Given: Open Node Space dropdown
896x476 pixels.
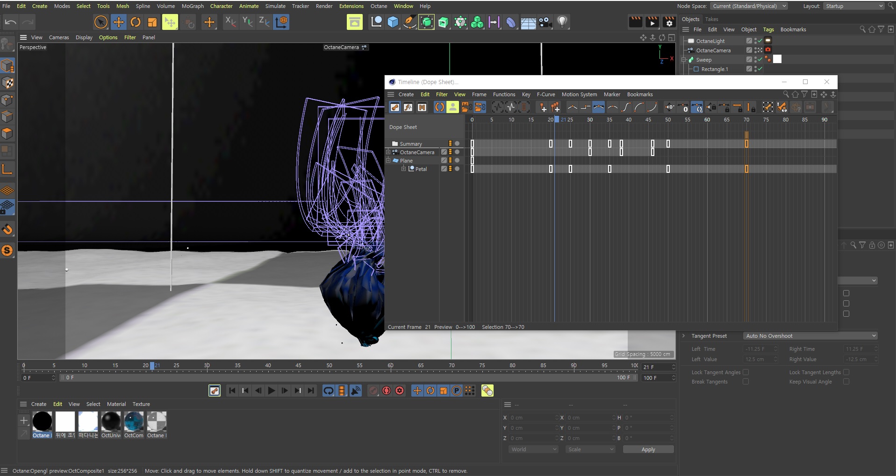Looking at the screenshot, I should pos(749,6).
